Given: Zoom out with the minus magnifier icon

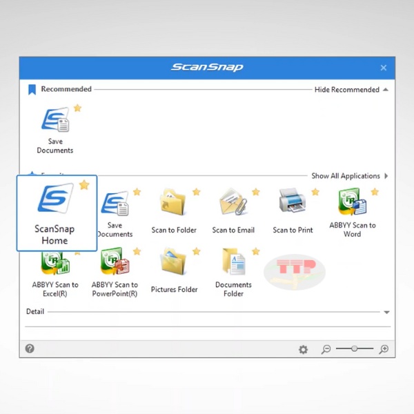Looking at the screenshot, I should click(x=326, y=349).
